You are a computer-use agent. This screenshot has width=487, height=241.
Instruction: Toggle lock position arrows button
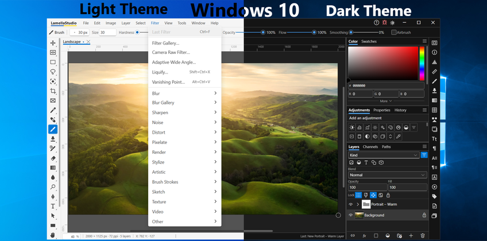[x=373, y=195]
